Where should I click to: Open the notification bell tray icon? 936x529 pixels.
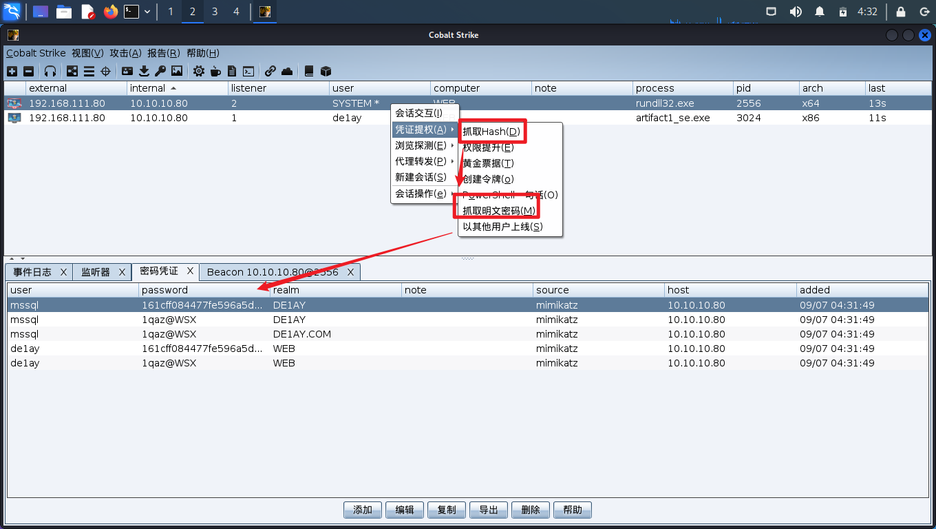[820, 12]
